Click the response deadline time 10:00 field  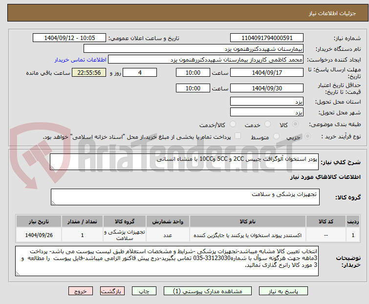[193, 72]
